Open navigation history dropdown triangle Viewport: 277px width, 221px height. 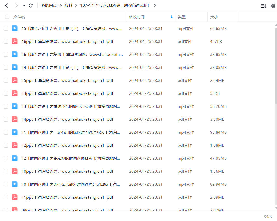click(24, 6)
